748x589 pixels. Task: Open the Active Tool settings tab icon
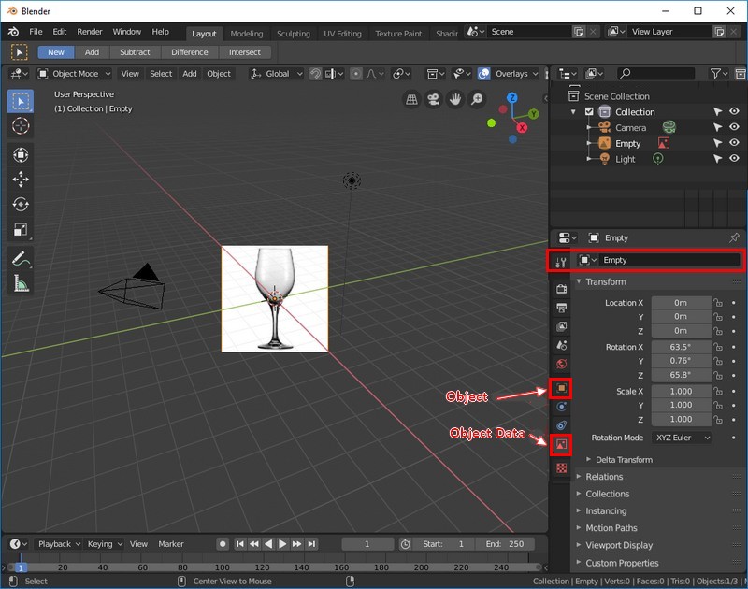(x=561, y=262)
